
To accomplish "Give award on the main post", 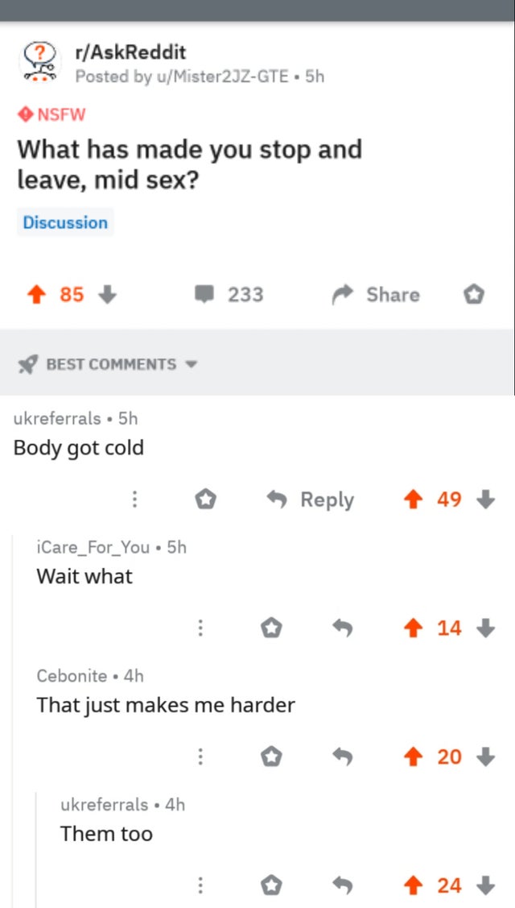I will [x=473, y=296].
